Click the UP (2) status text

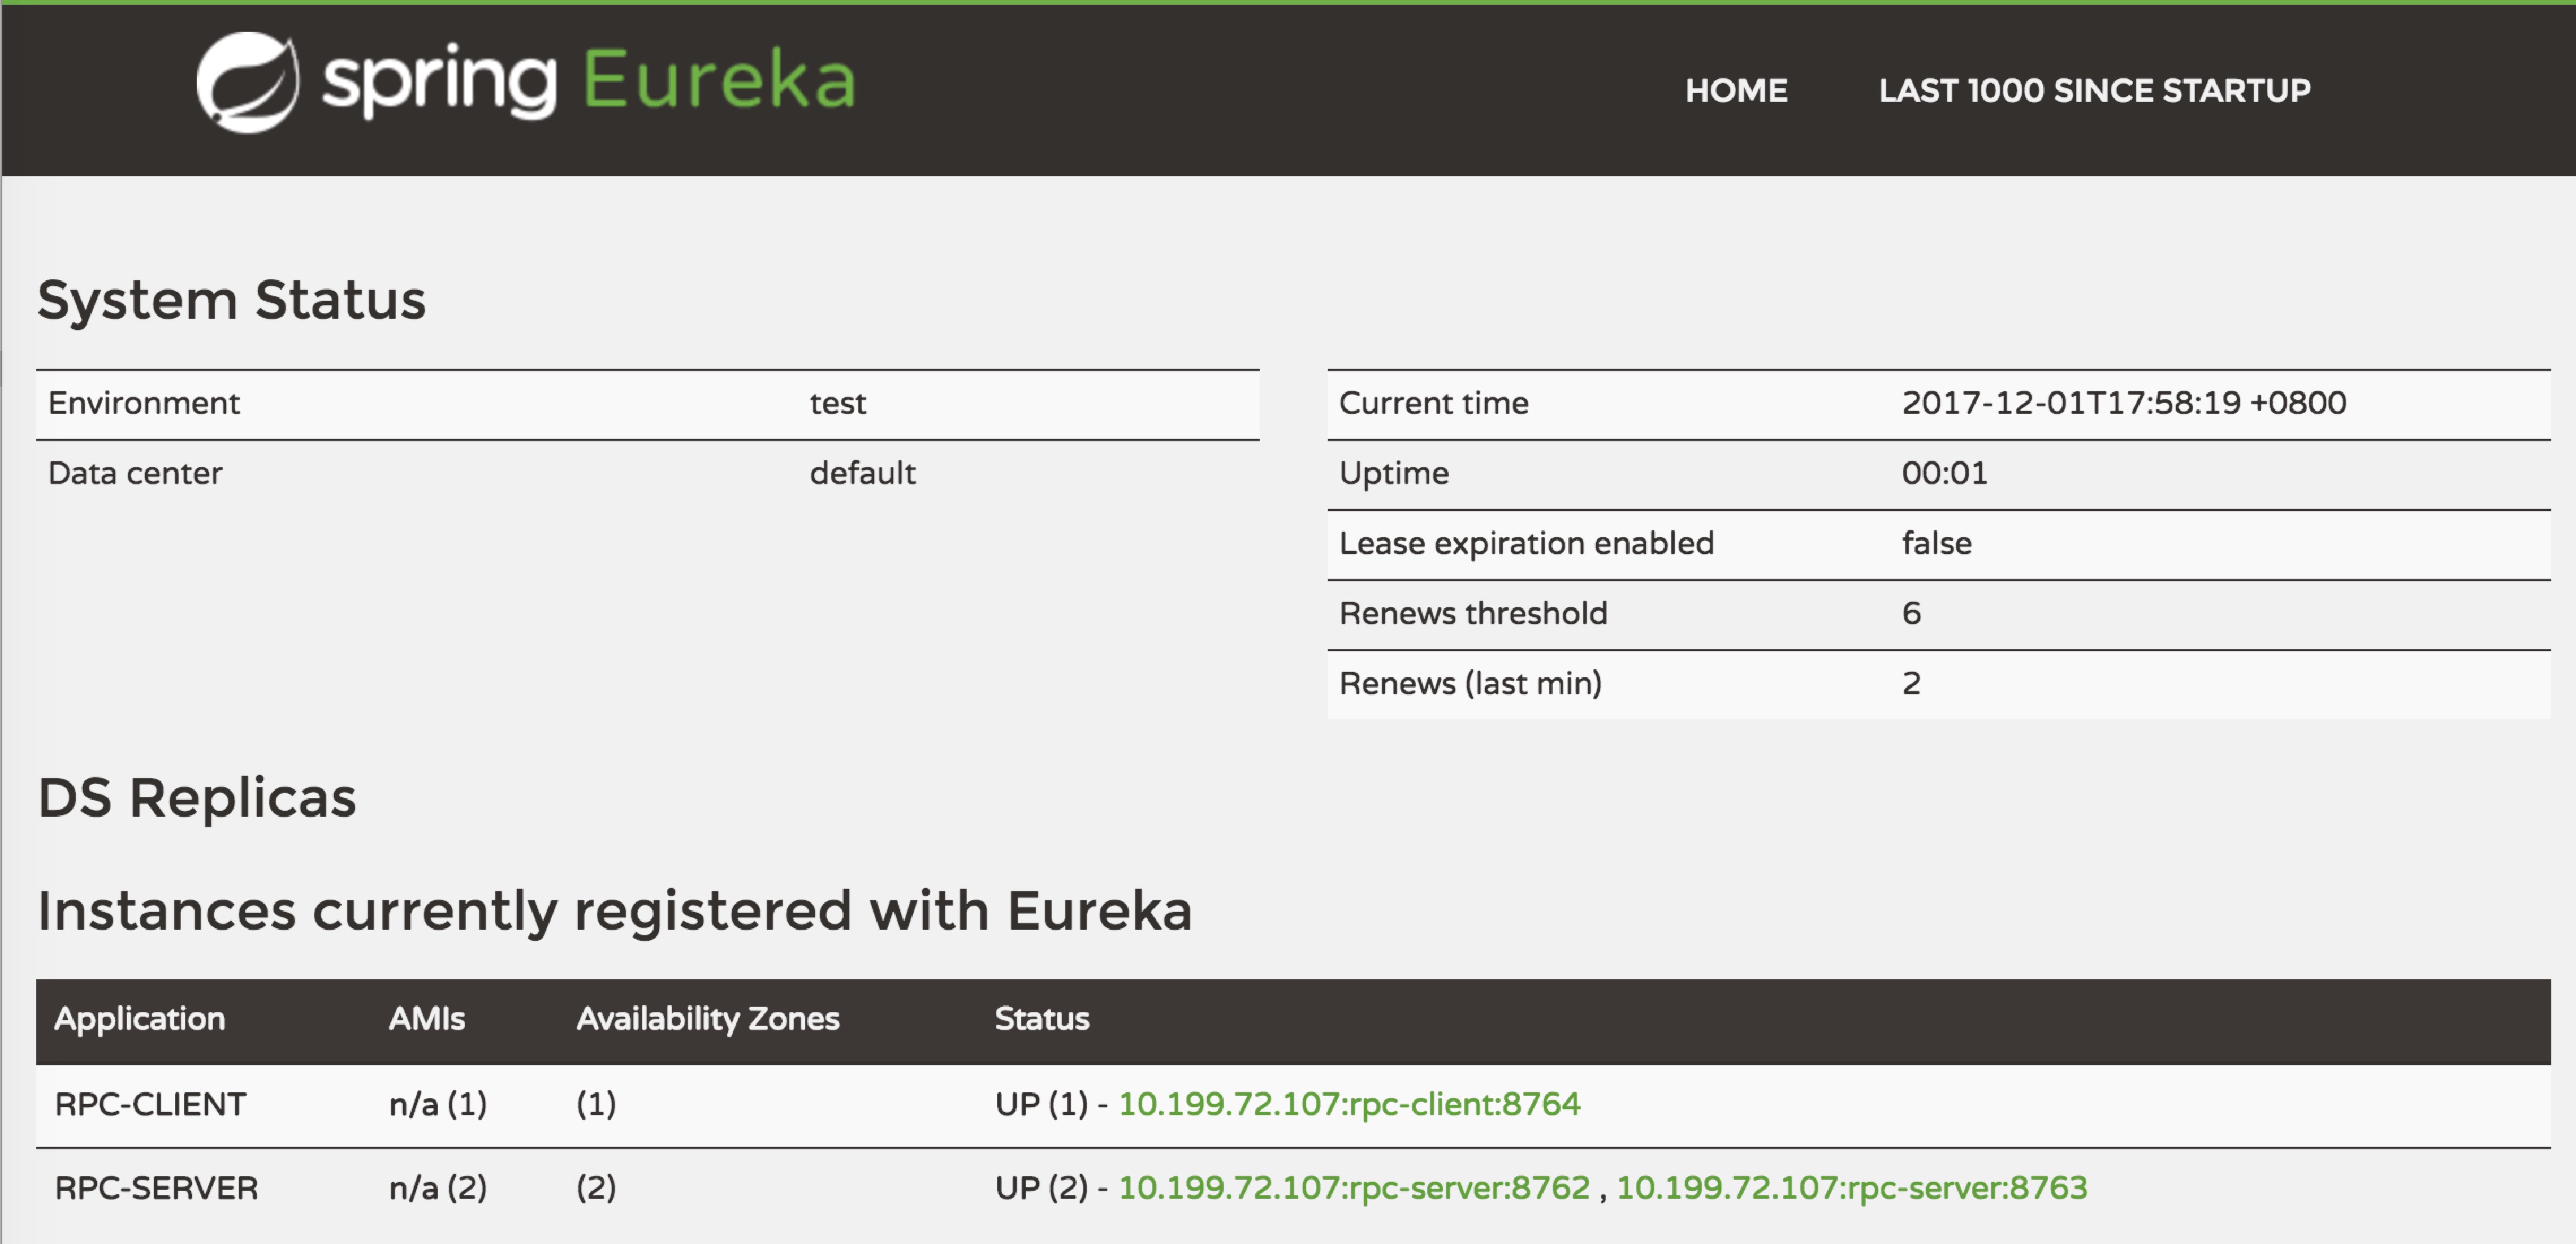coord(1041,1188)
